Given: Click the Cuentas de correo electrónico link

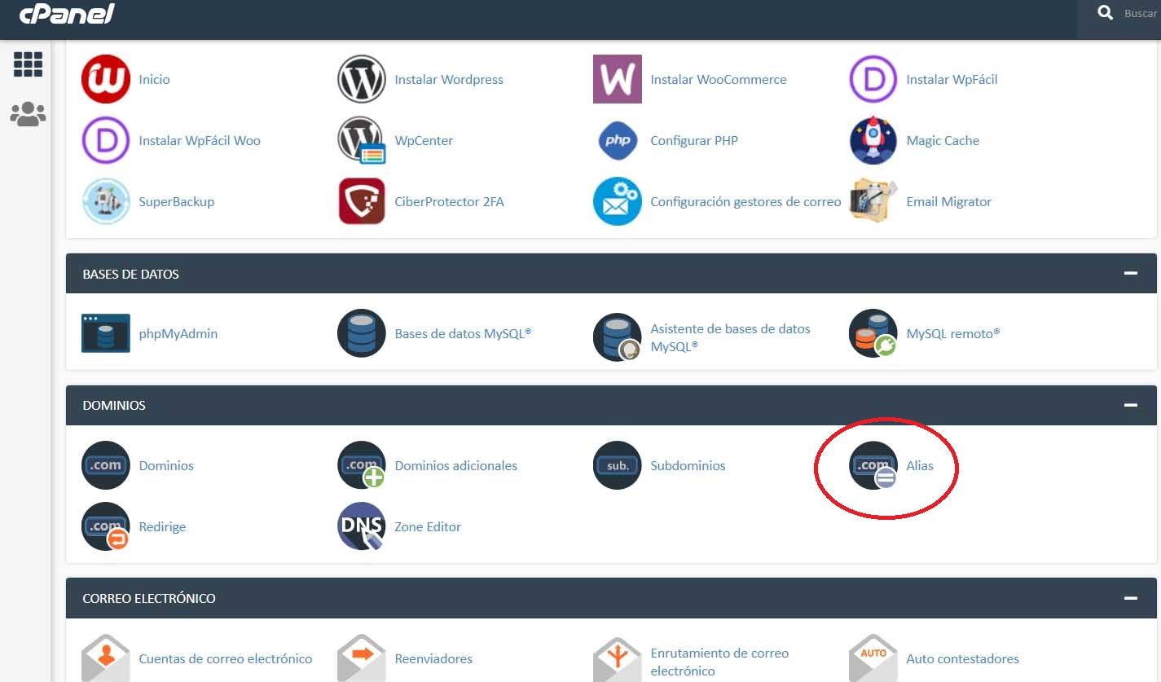Looking at the screenshot, I should point(226,658).
